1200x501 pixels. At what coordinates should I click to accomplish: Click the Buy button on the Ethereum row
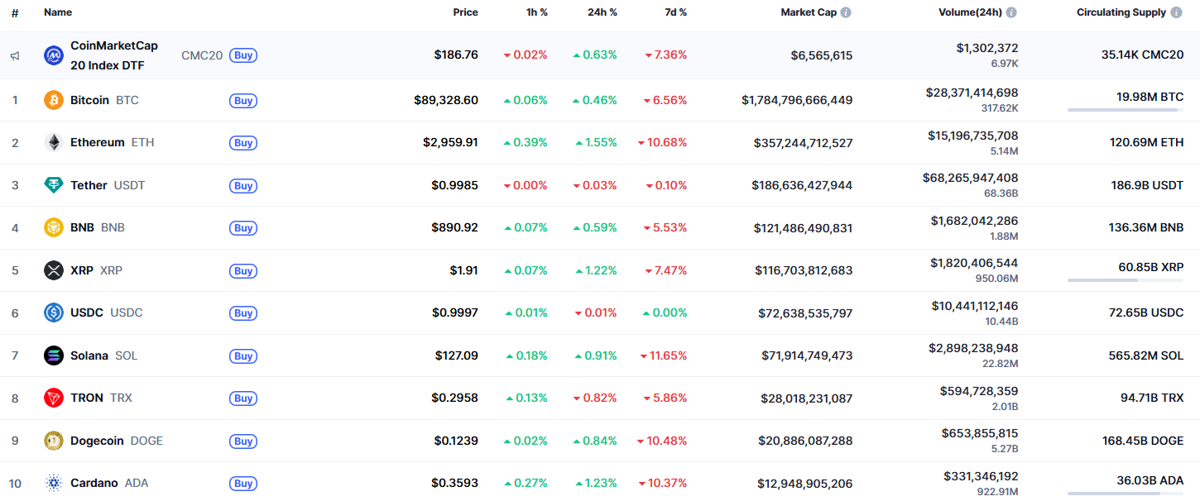242,142
